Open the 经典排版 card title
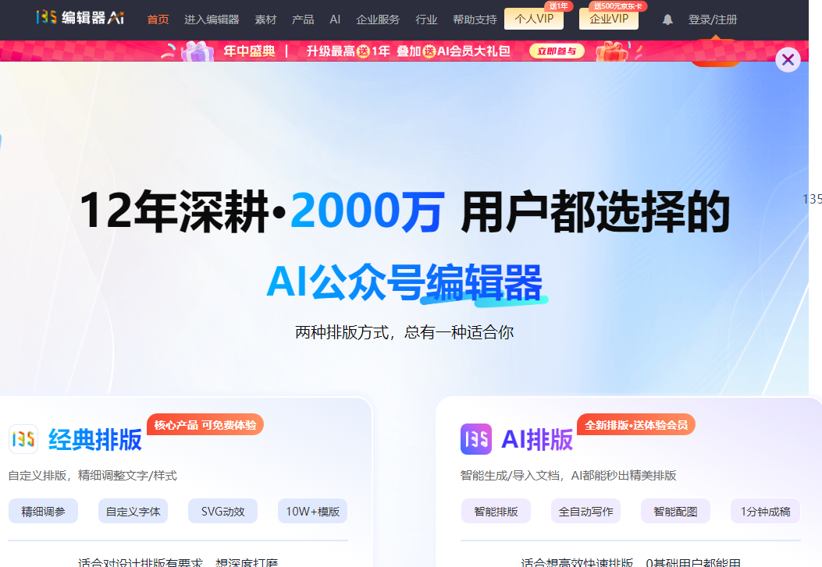The height and width of the screenshot is (567, 822). tap(95, 439)
